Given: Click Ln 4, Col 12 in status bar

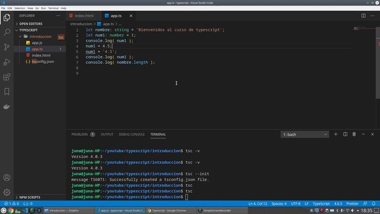Looking at the screenshot, I should [258, 203].
